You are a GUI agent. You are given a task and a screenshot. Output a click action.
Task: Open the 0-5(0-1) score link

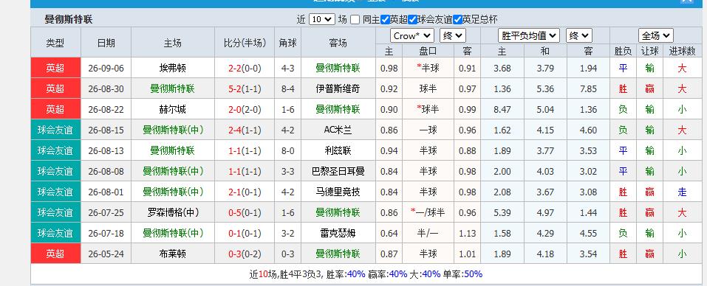(x=245, y=213)
